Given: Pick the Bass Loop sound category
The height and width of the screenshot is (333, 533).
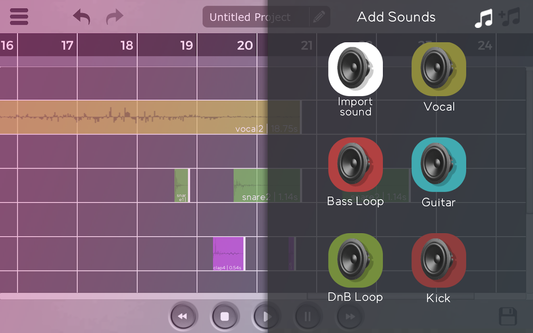Looking at the screenshot, I should point(355,165).
